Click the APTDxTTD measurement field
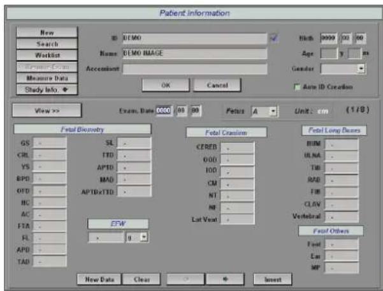Image resolution: width=383 pixels, height=291 pixels. [x=134, y=191]
